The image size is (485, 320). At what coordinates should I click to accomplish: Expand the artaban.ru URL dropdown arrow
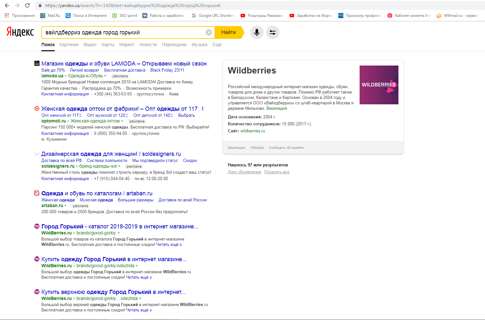(66, 206)
